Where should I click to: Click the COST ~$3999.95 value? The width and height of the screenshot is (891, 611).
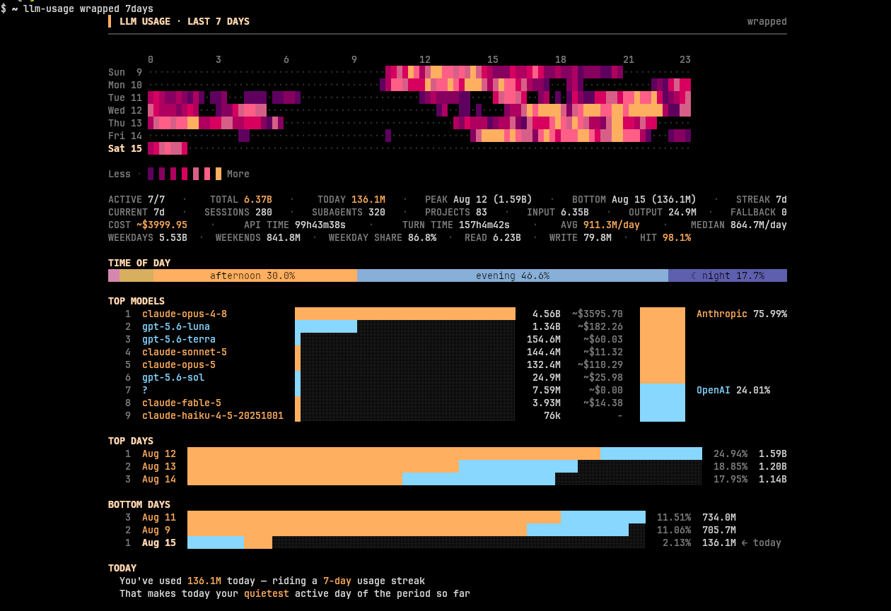148,225
